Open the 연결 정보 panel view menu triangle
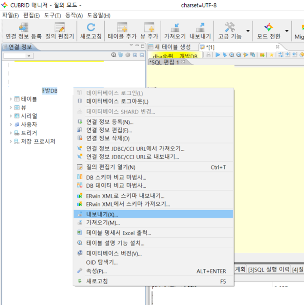The image size is (304, 305). (131, 45)
